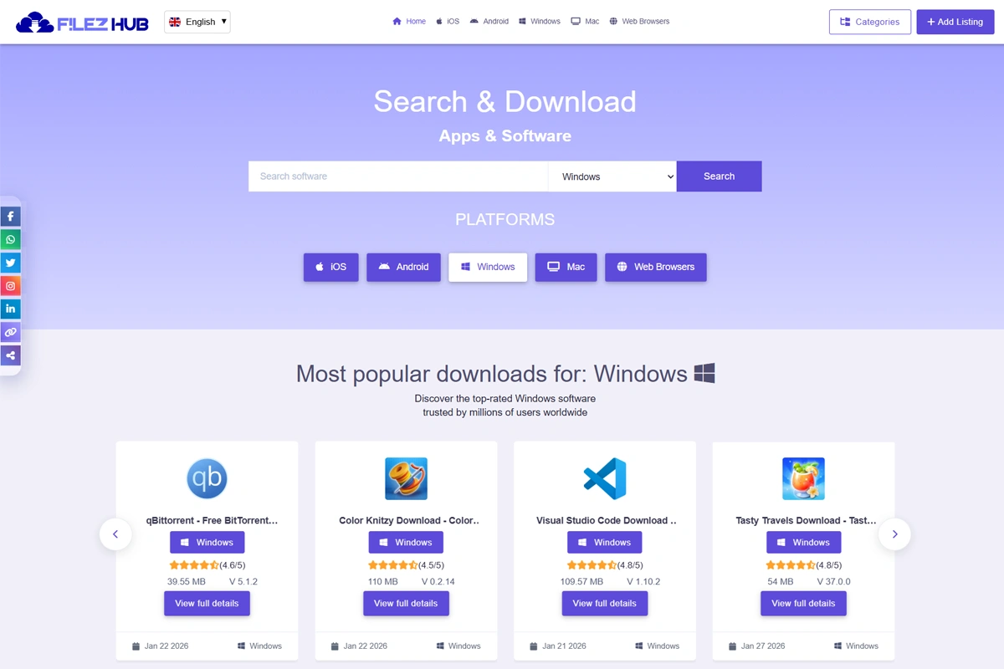Click the Search button
The width and height of the screenshot is (1004, 669).
pos(719,176)
